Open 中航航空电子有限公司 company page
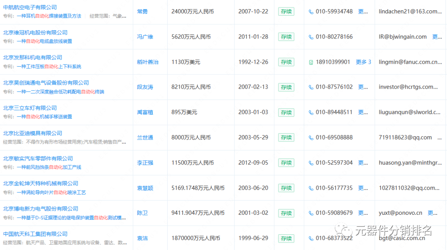Image resolution: width=447 pixels, height=250 pixels. (30, 7)
